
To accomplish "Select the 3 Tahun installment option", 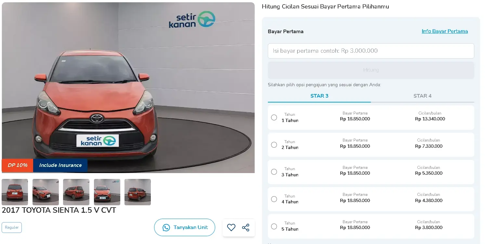I will click(274, 172).
